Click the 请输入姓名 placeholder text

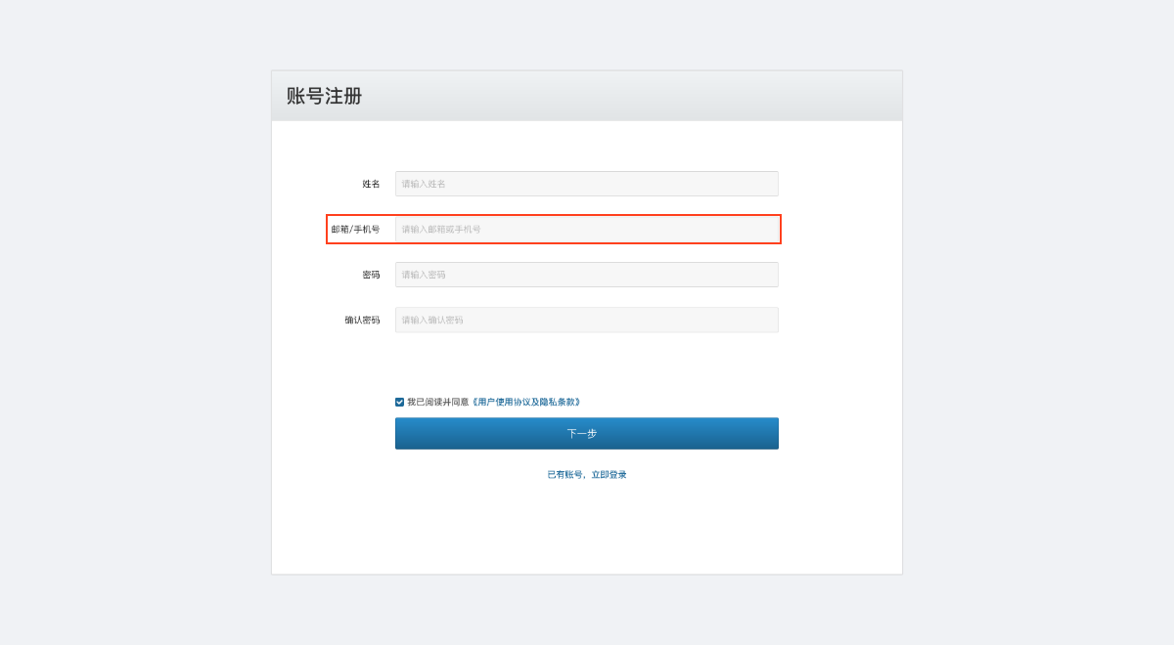coord(424,184)
